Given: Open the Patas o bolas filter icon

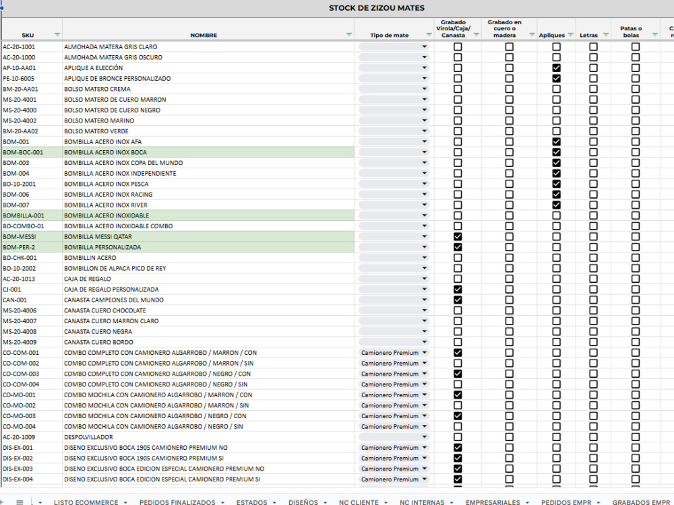Looking at the screenshot, I should [654, 35].
